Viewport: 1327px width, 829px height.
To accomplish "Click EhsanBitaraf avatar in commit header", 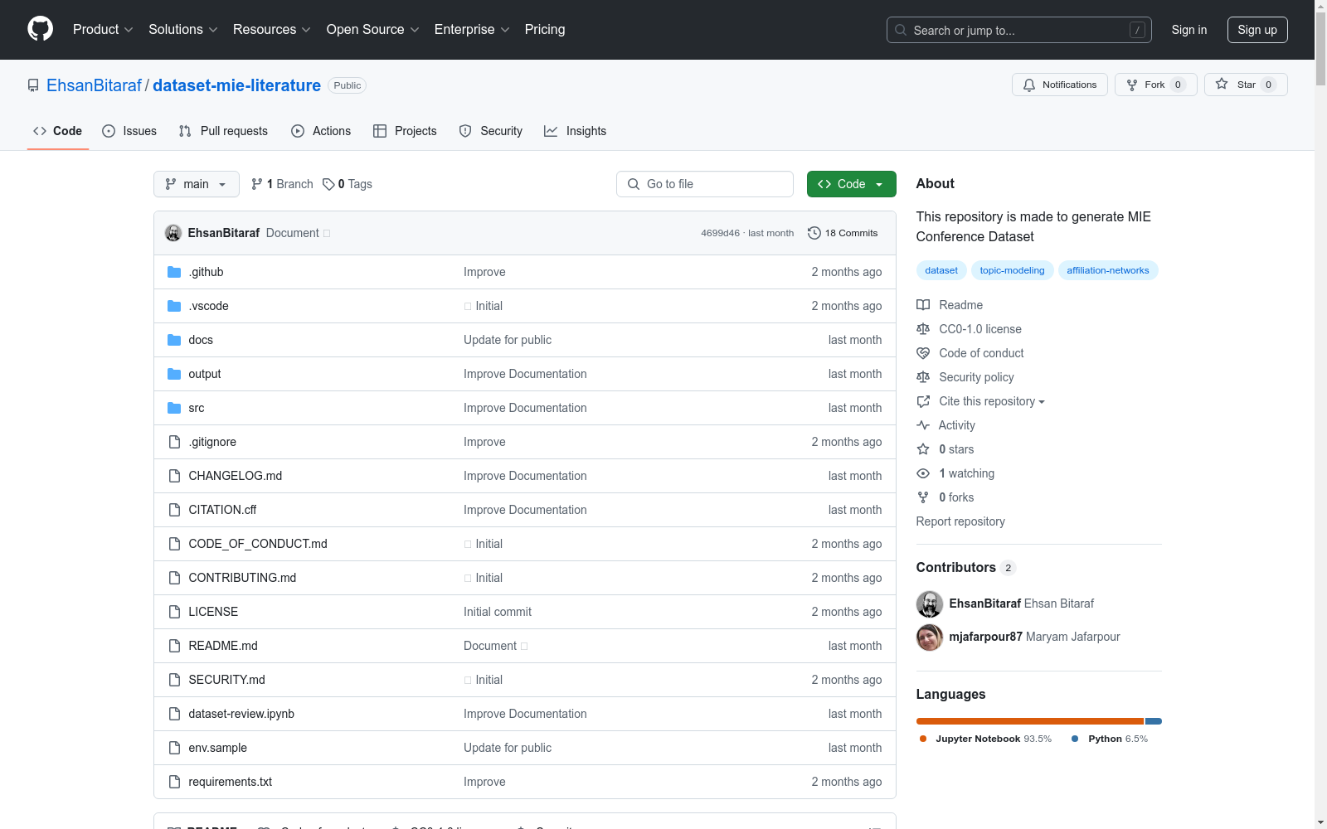I will (173, 233).
